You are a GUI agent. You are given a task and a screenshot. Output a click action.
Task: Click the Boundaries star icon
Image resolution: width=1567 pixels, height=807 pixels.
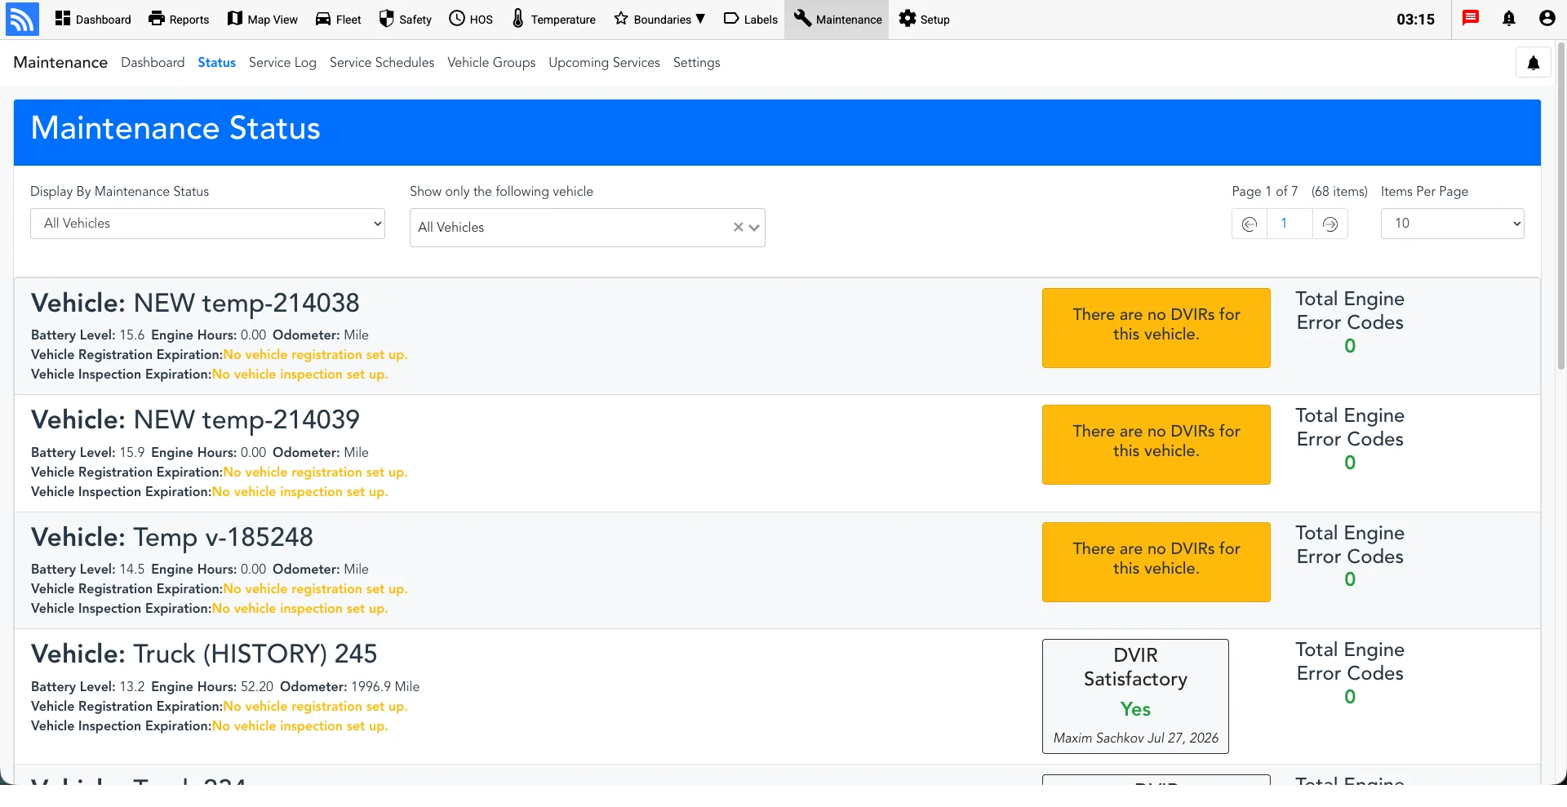coord(621,18)
